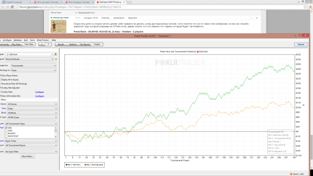Toggle Show Information Box checkbox
313x176 pixels.
(x=0, y=96)
